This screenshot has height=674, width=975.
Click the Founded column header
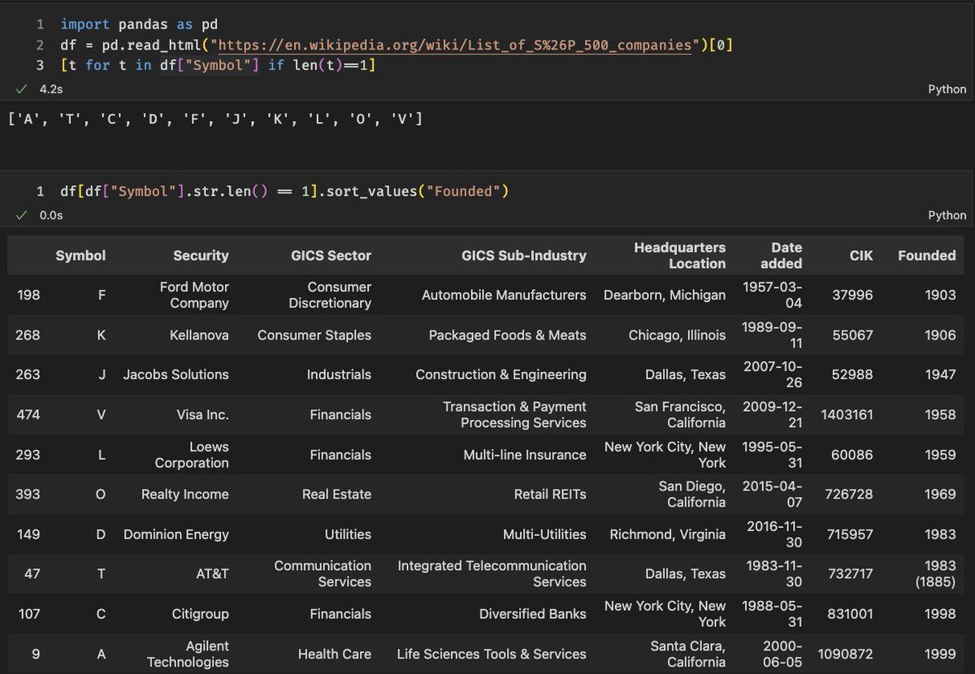coord(927,255)
